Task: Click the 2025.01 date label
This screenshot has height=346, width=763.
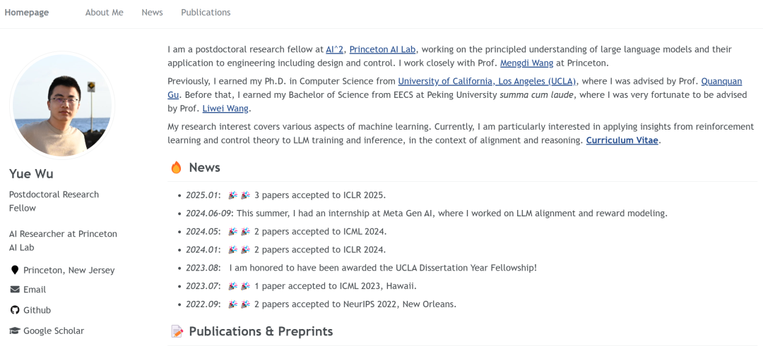Action: pos(203,195)
